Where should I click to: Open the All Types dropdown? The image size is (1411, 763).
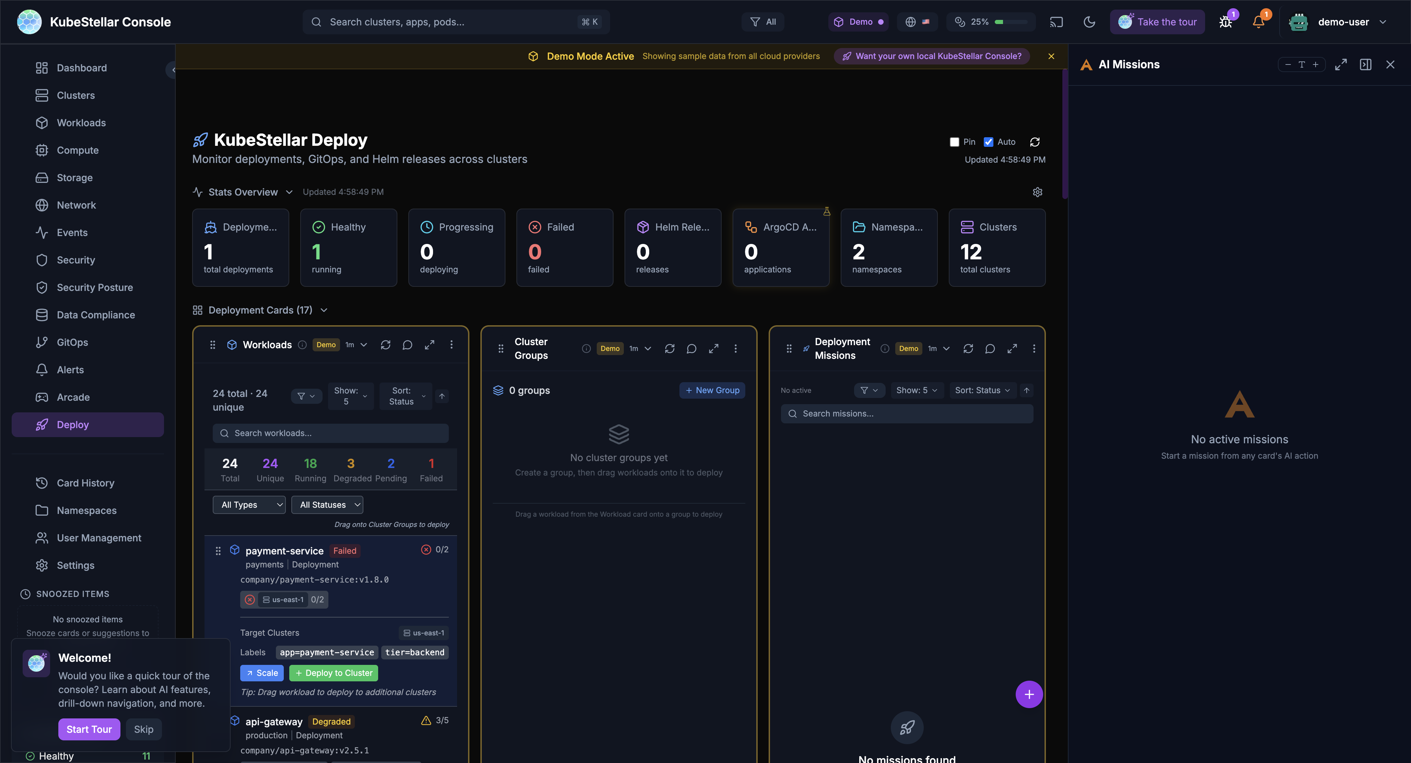tap(249, 504)
